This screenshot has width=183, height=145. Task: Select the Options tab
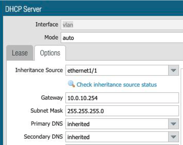coord(50,53)
